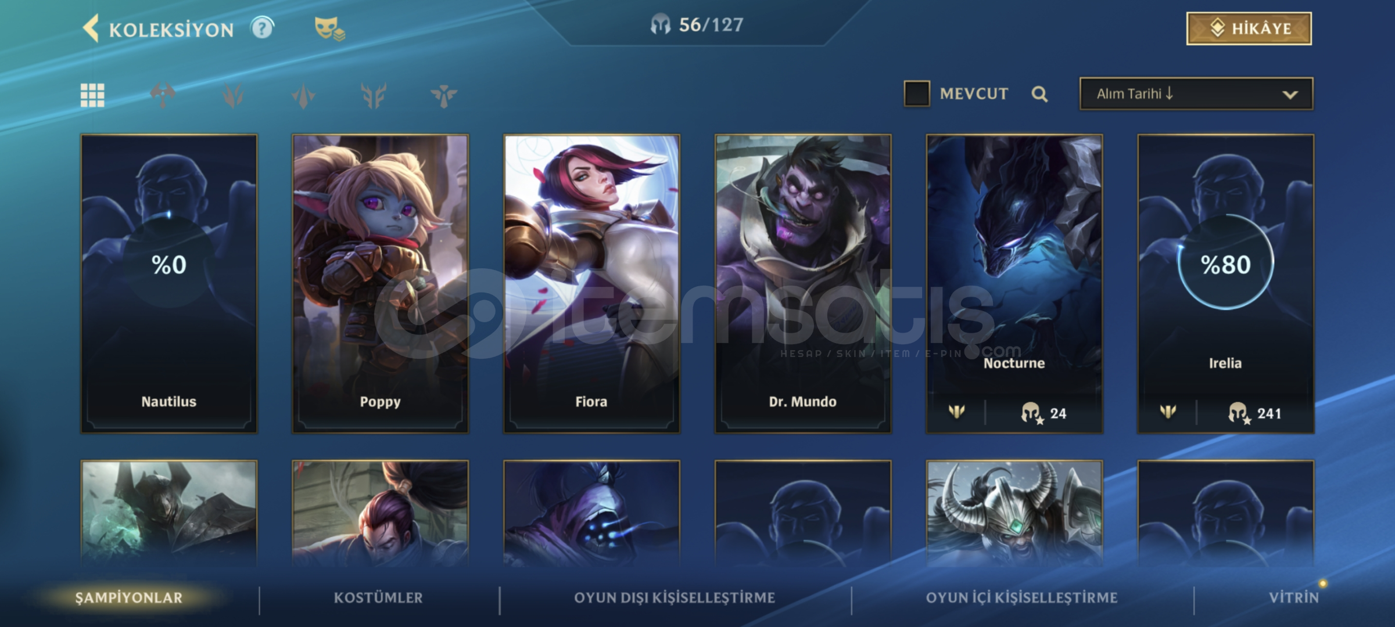Viewport: 1395px width, 627px height.
Task: Click the search magnifier icon
Action: pos(1039,94)
